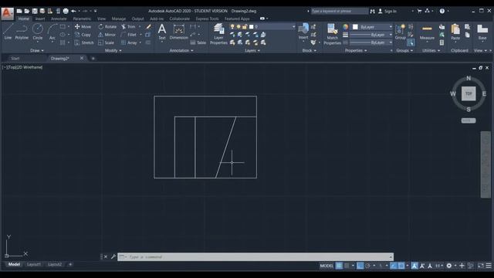The width and height of the screenshot is (494, 278).
Task: Switch to Layout2 tab
Action: tap(55, 264)
